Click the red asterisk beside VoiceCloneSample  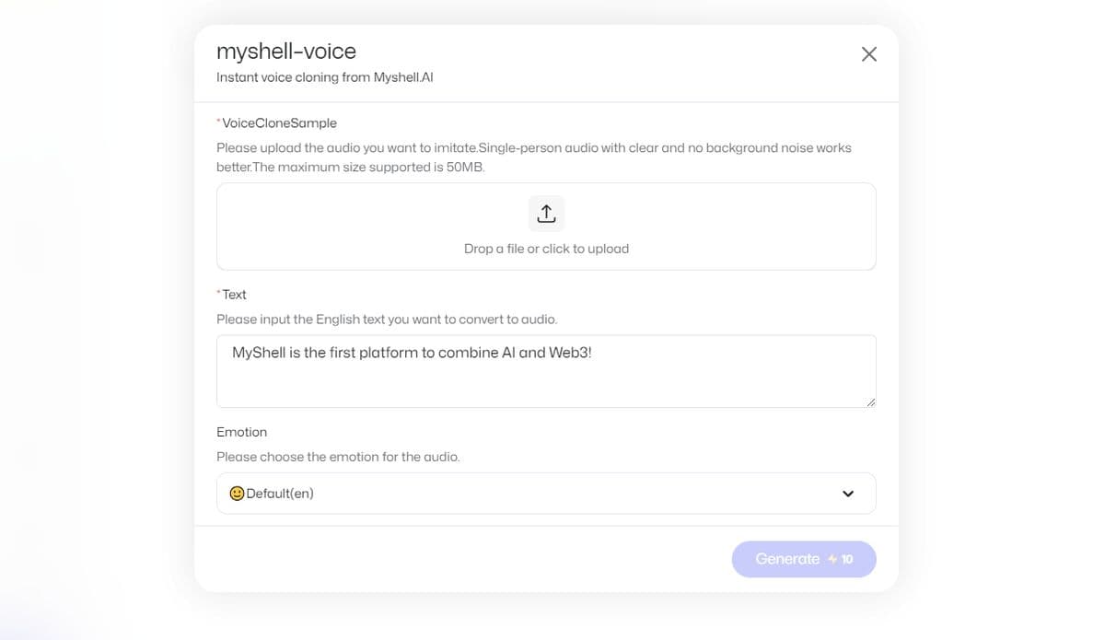click(218, 121)
